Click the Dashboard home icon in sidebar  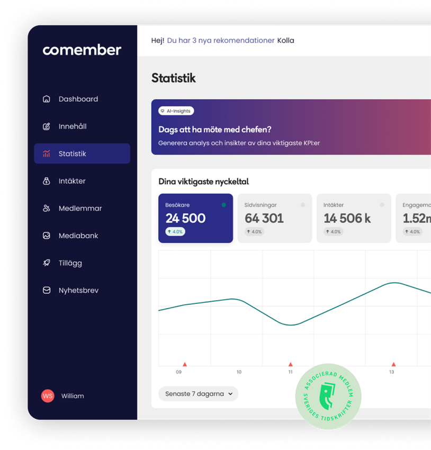(x=47, y=99)
